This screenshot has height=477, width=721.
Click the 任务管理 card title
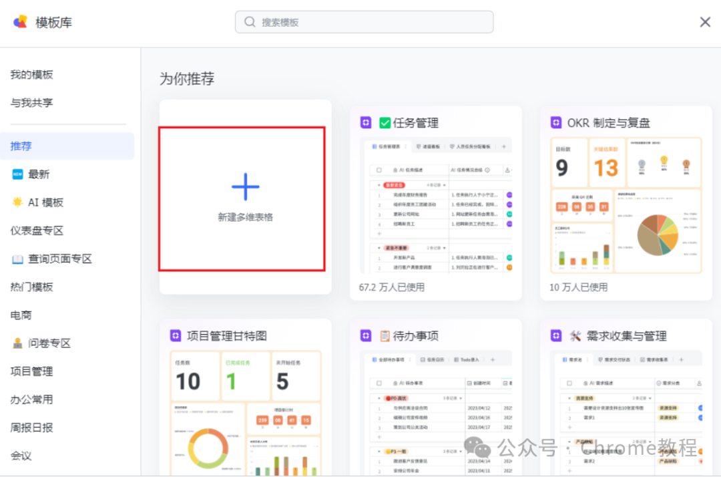click(416, 123)
